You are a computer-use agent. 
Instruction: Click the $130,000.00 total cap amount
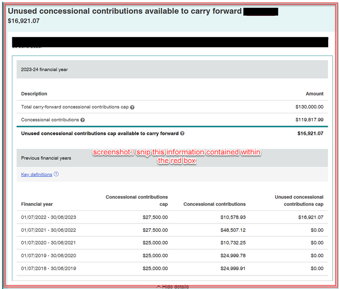click(x=309, y=107)
